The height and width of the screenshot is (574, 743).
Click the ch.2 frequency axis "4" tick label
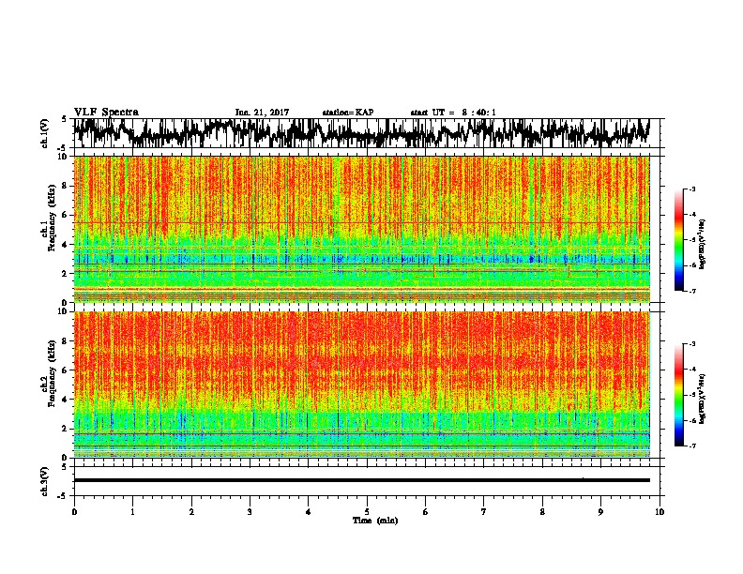66,400
